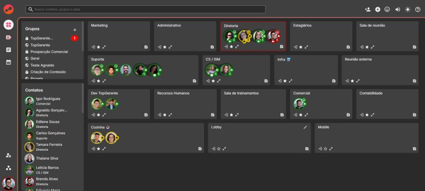425x191 pixels.
Task: Expand the Marketing room
Action: click(x=104, y=47)
